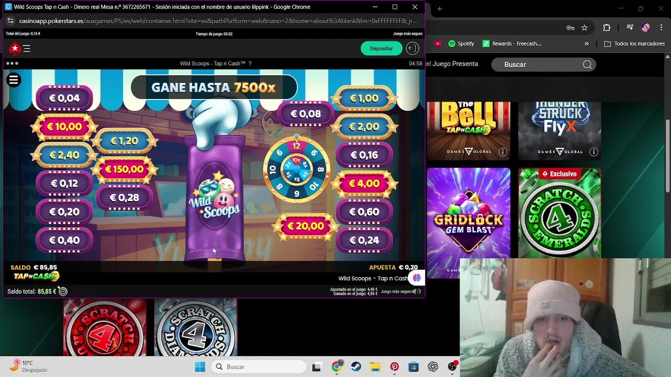Tap the €0,24 prize tile
671x377 pixels.
(364, 240)
